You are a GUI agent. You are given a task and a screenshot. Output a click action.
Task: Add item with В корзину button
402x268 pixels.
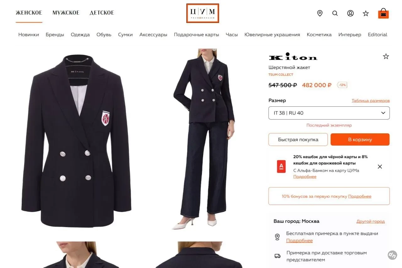(360, 140)
